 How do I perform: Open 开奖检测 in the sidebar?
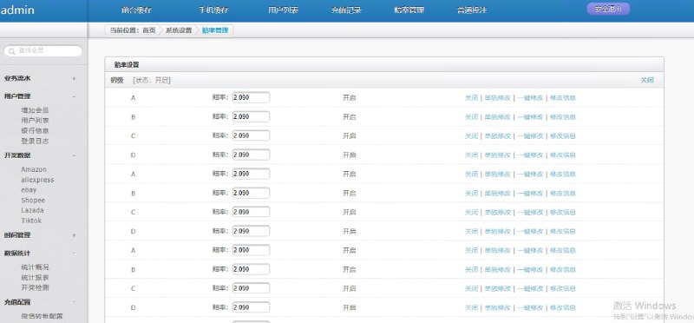(35, 287)
